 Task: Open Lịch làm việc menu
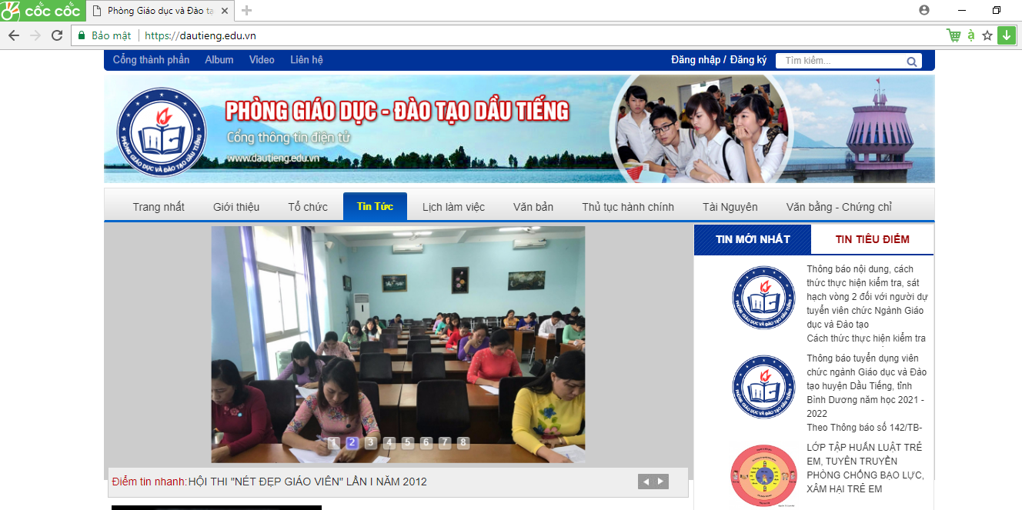point(453,207)
